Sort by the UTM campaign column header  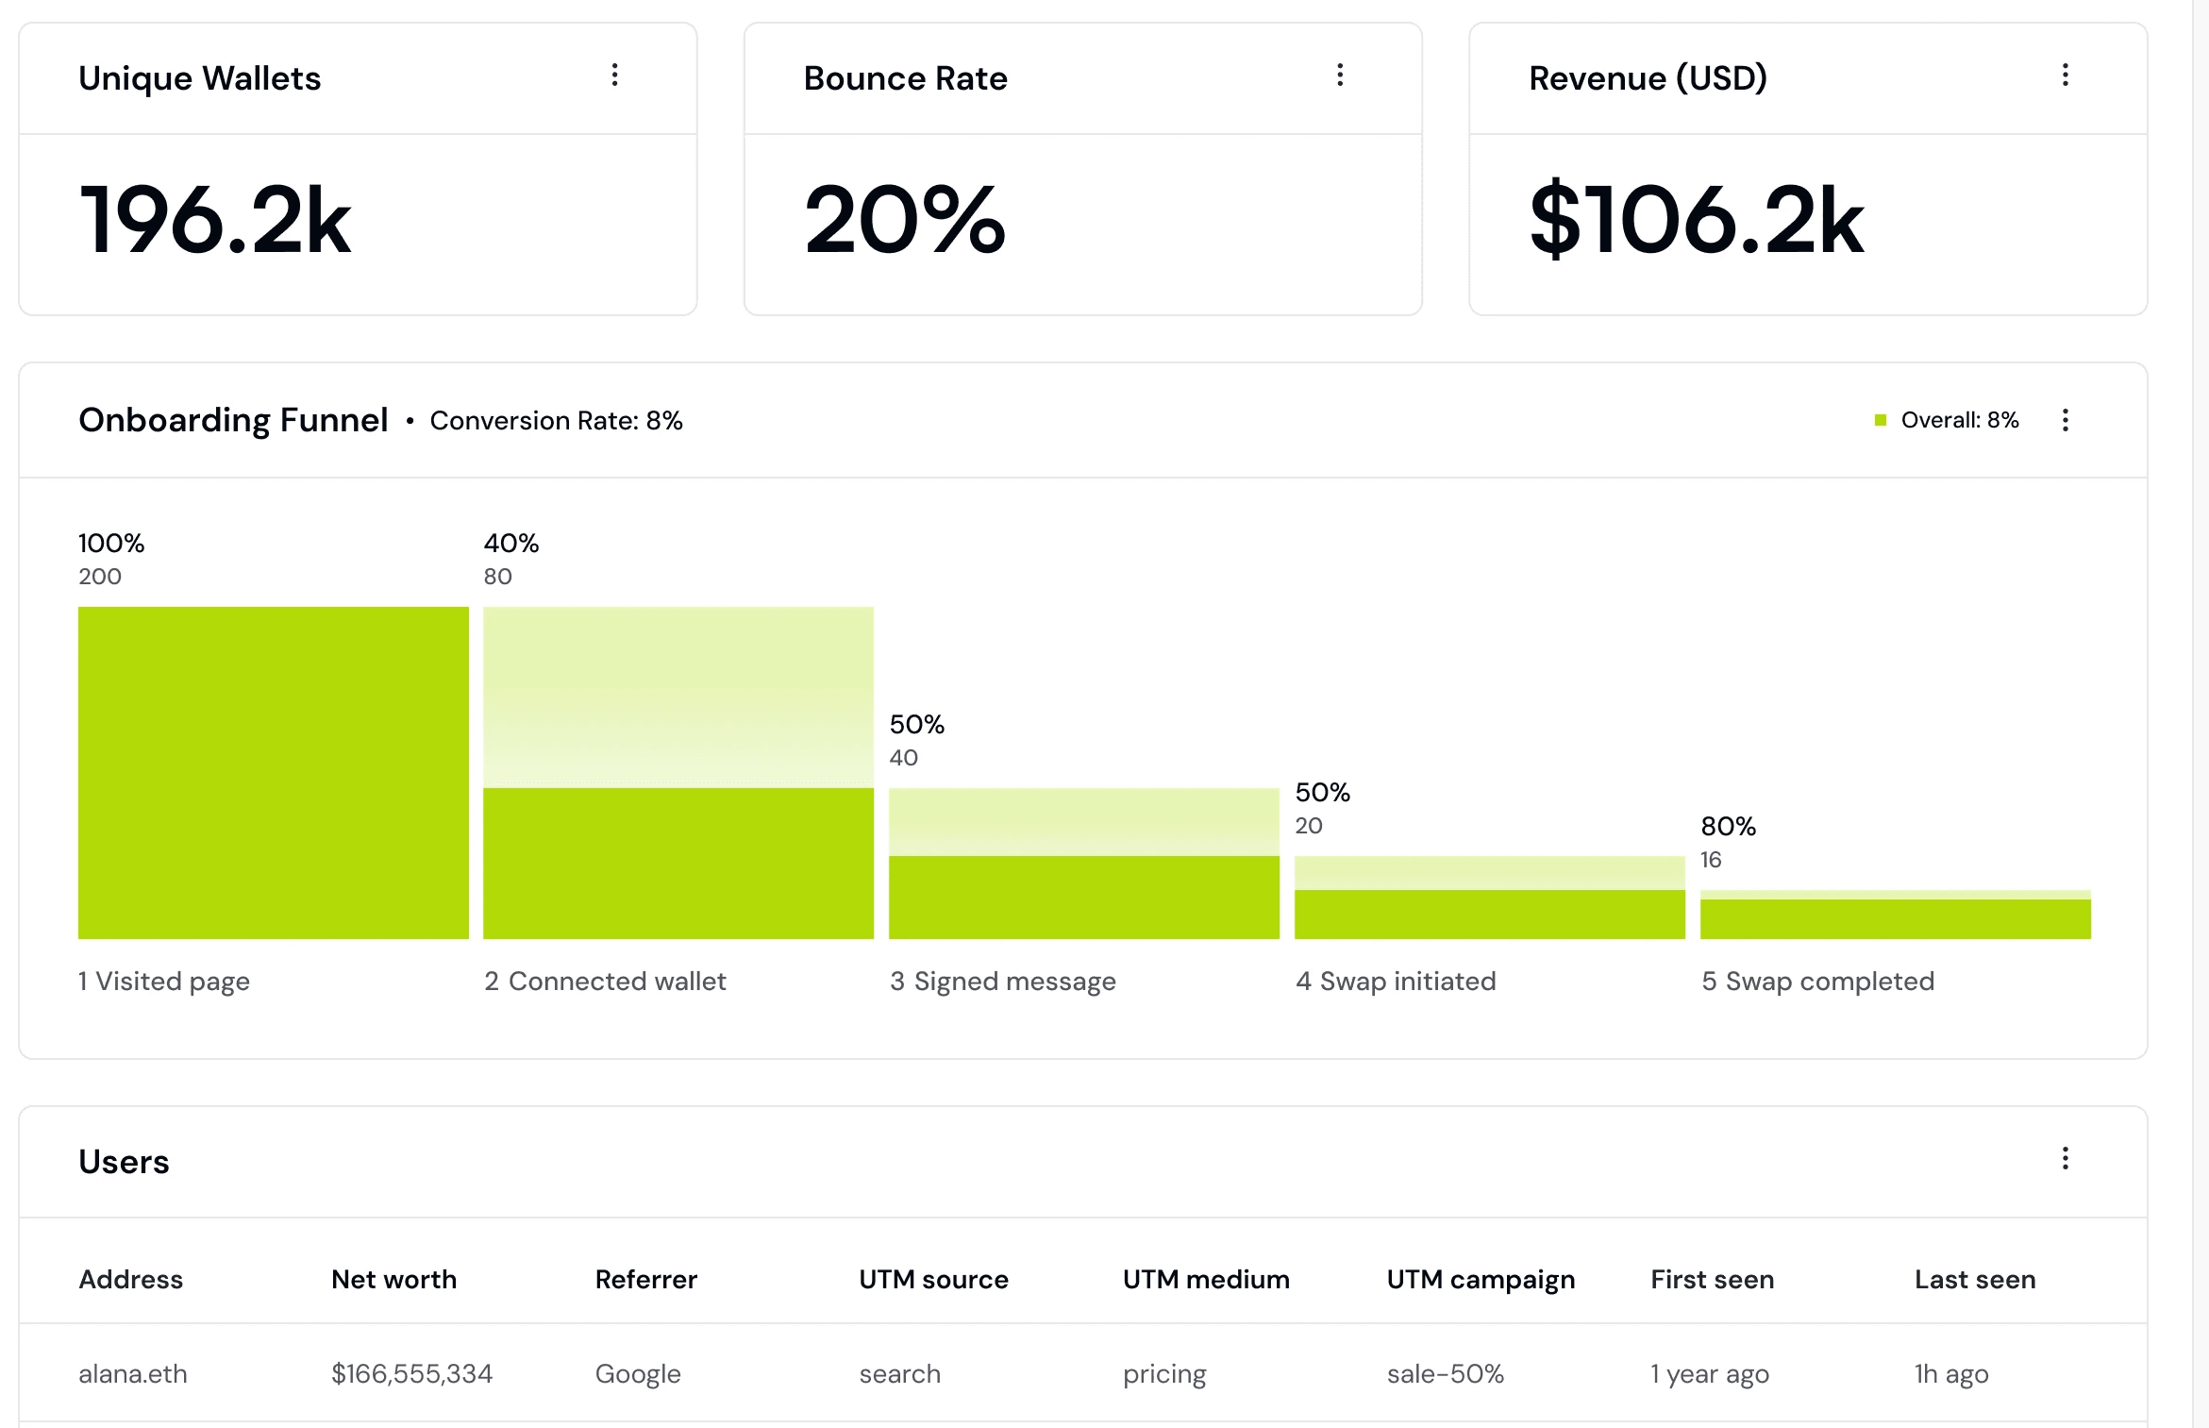coord(1481,1280)
